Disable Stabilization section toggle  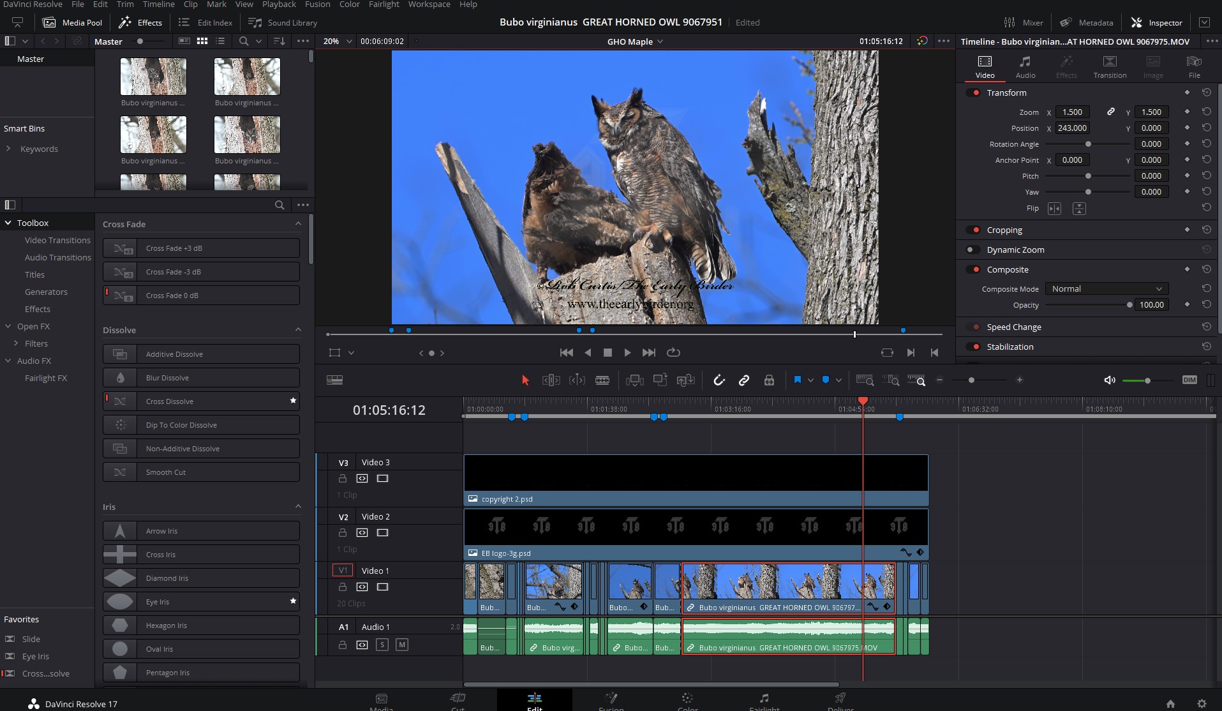pyautogui.click(x=973, y=347)
